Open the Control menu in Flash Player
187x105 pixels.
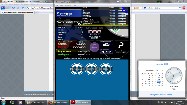coord(68,5)
